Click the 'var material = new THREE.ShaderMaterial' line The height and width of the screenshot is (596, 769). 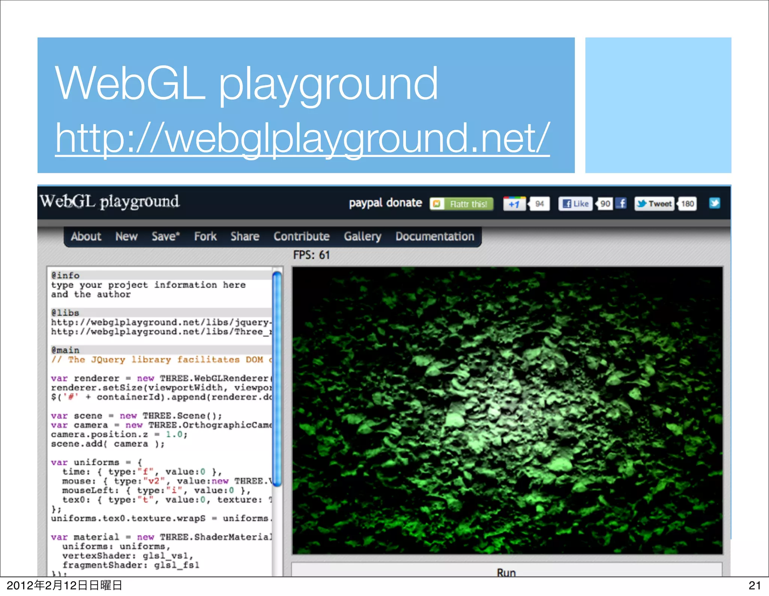coord(161,537)
